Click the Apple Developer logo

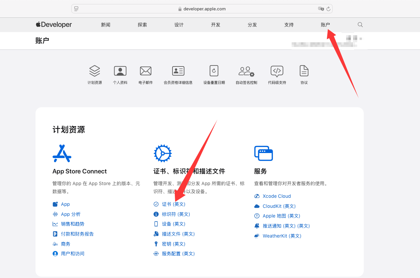coord(54,25)
